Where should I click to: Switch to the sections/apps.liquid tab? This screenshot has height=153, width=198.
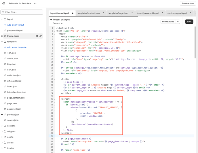(x=177, y=13)
